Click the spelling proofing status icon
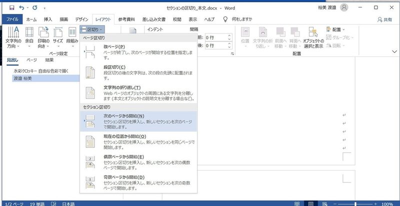 point(54,204)
